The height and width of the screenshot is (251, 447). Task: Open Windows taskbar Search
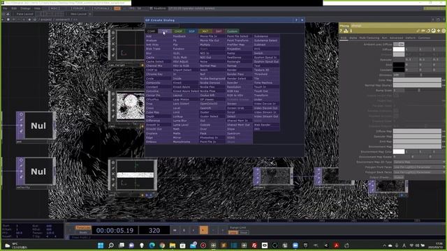point(111,245)
